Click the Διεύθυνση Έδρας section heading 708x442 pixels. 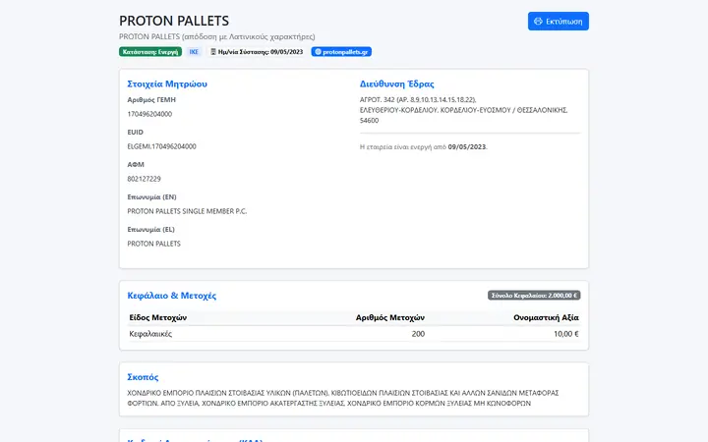tap(397, 83)
